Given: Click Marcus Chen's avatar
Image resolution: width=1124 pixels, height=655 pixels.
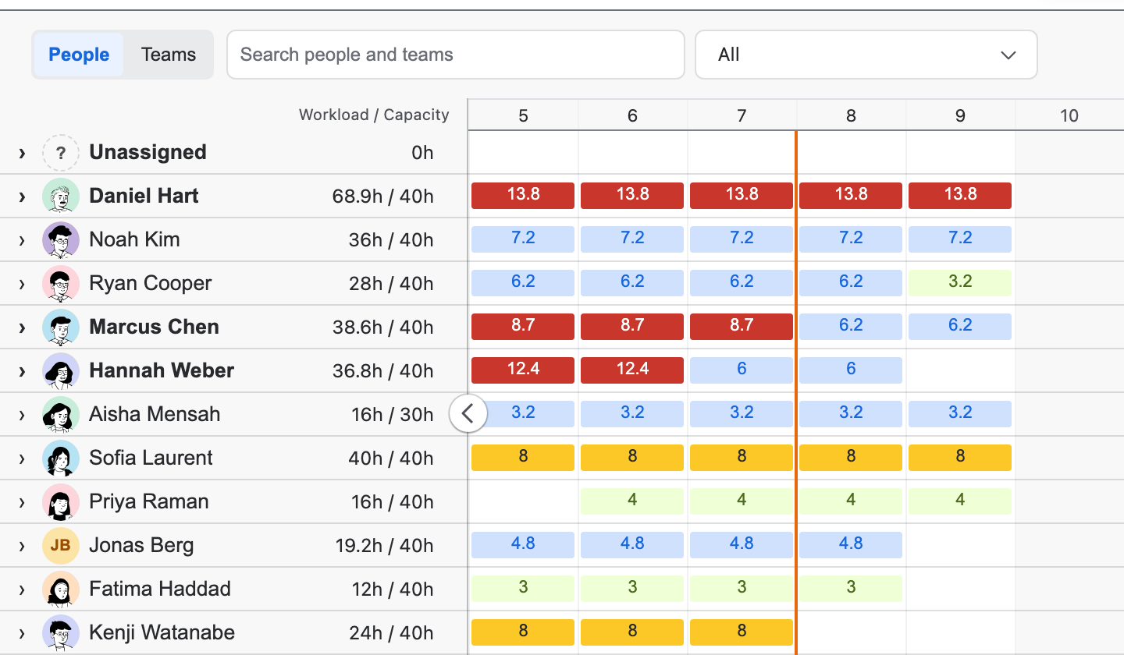Looking at the screenshot, I should [61, 327].
